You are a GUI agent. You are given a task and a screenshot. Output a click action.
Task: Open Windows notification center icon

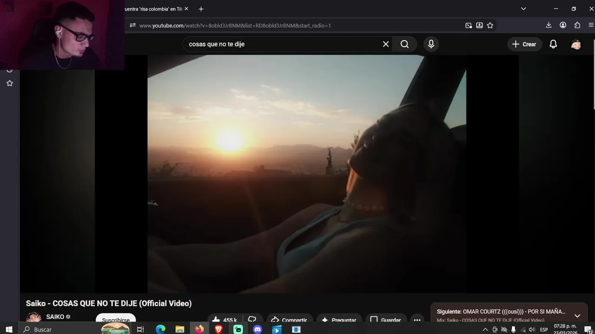click(588, 330)
